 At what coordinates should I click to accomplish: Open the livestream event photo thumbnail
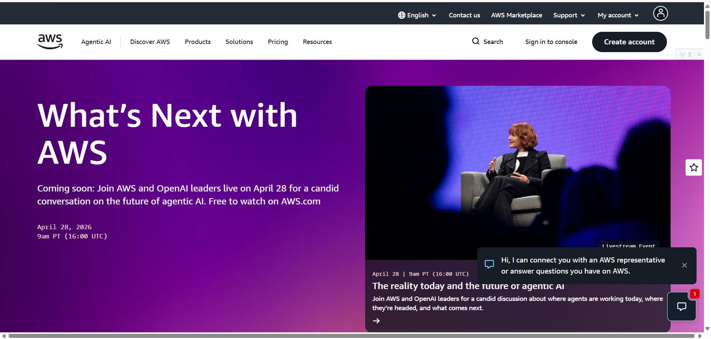click(x=518, y=173)
